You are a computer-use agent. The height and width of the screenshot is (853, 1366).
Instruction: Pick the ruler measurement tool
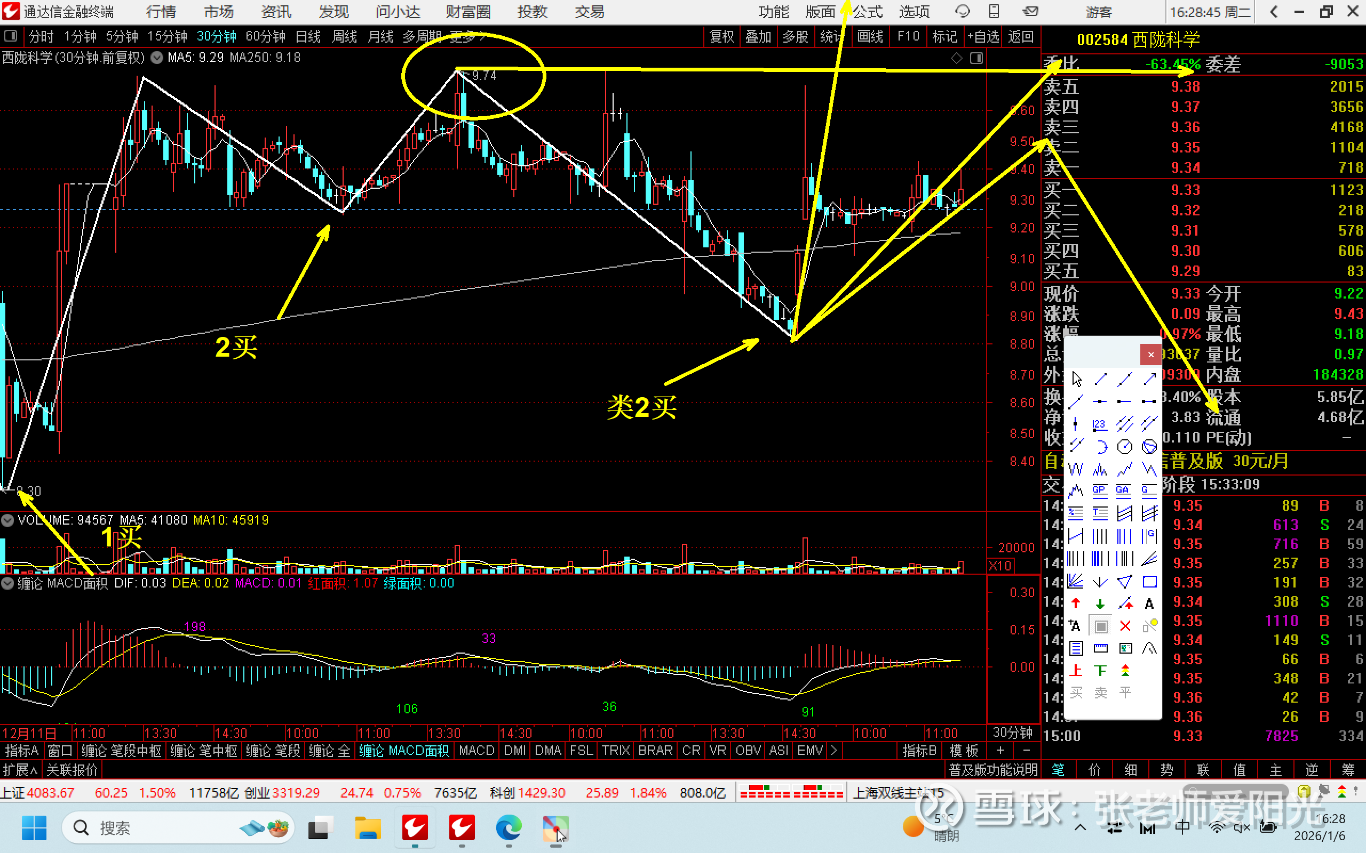(1100, 648)
